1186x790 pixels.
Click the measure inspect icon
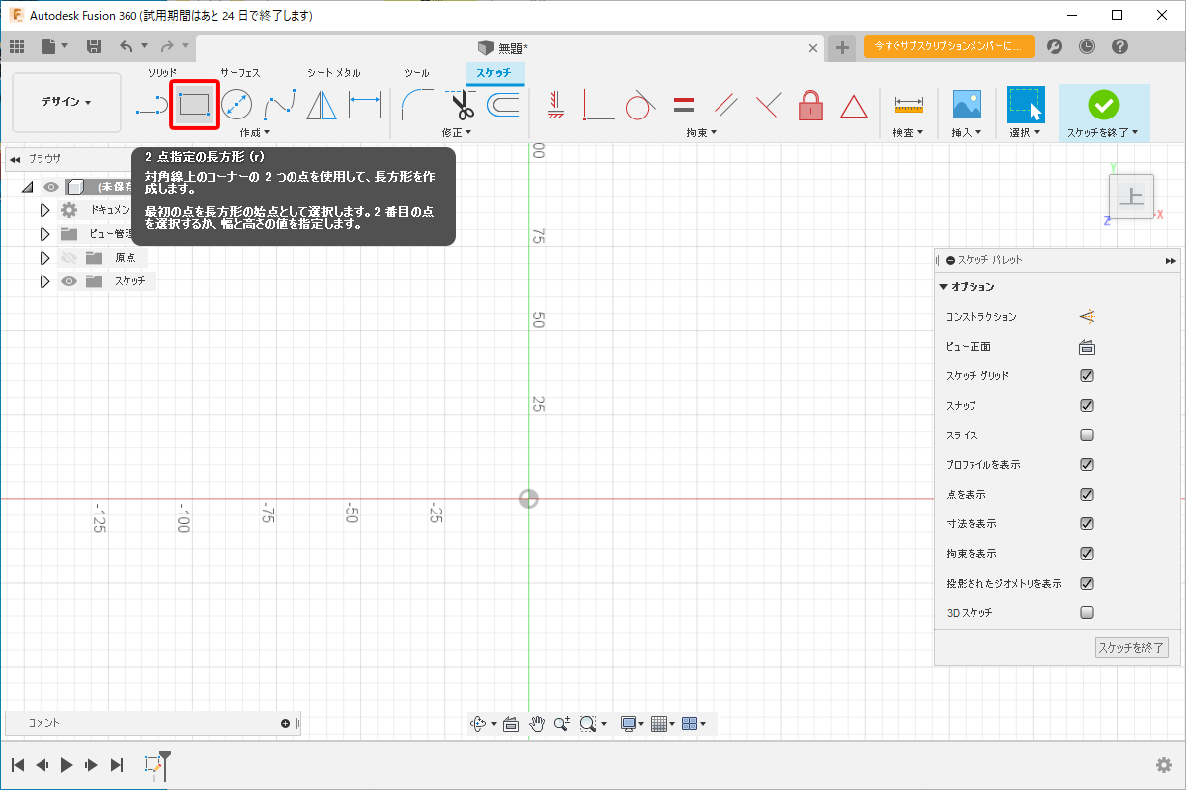pos(908,104)
